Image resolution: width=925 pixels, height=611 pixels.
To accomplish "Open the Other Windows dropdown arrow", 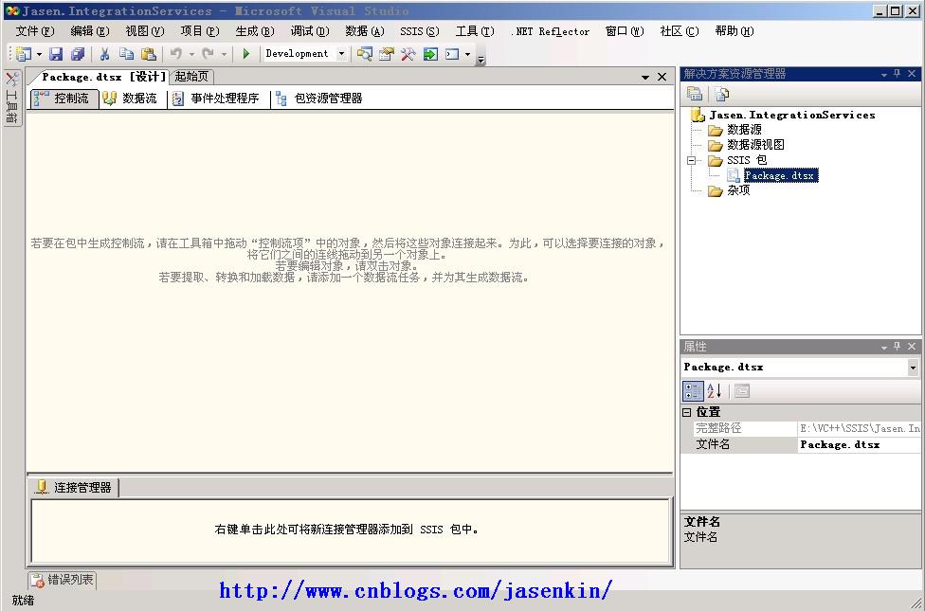I will pyautogui.click(x=467, y=54).
